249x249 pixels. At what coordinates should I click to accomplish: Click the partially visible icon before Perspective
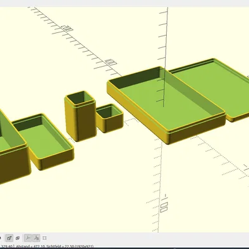[x=1, y=238]
